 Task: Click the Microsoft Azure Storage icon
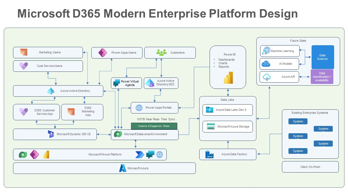211,126
